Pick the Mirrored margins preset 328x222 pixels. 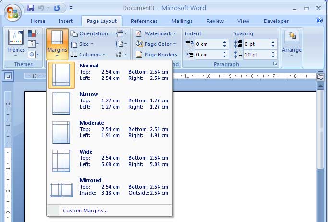[109, 189]
